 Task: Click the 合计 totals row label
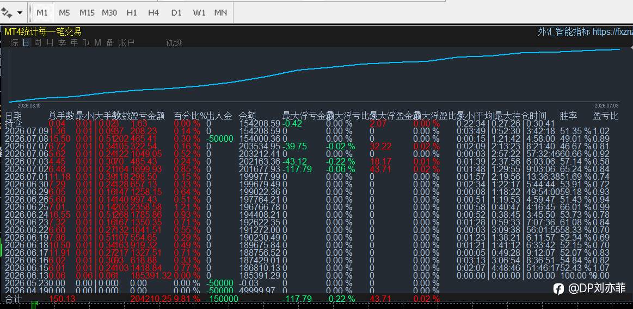(x=13, y=299)
